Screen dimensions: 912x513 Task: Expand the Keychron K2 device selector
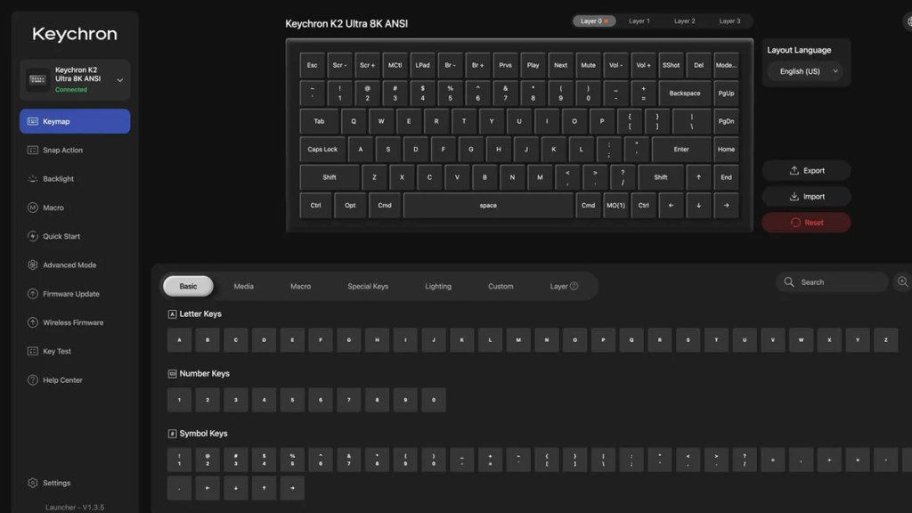[75, 79]
